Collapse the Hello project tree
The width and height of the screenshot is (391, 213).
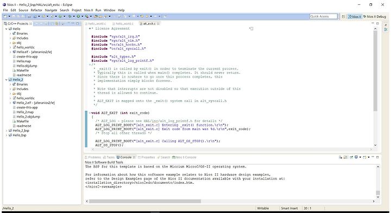(6, 29)
